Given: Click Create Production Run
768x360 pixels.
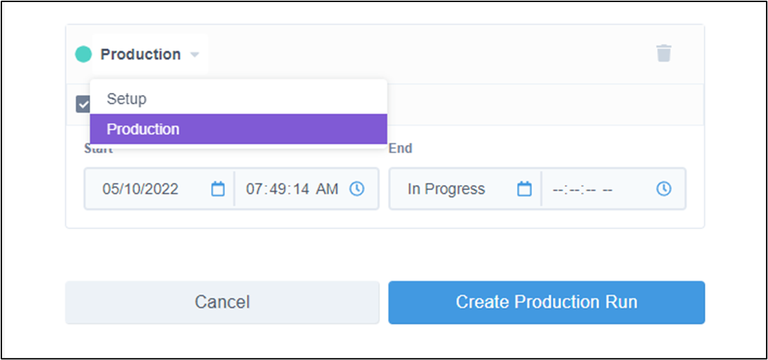Looking at the screenshot, I should click(x=546, y=302).
